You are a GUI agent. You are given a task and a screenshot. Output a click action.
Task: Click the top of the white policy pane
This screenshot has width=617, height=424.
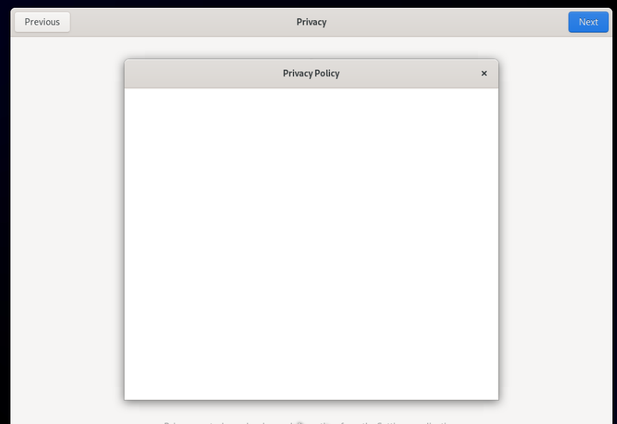pyautogui.click(x=311, y=98)
